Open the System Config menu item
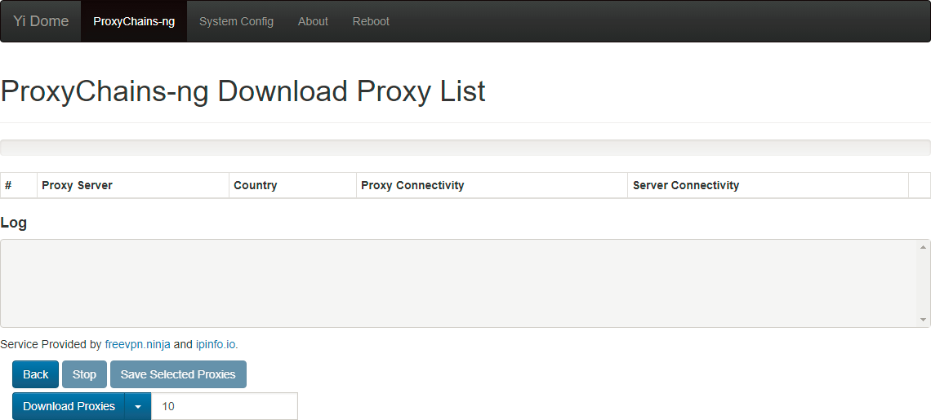The image size is (931, 420). 236,21
